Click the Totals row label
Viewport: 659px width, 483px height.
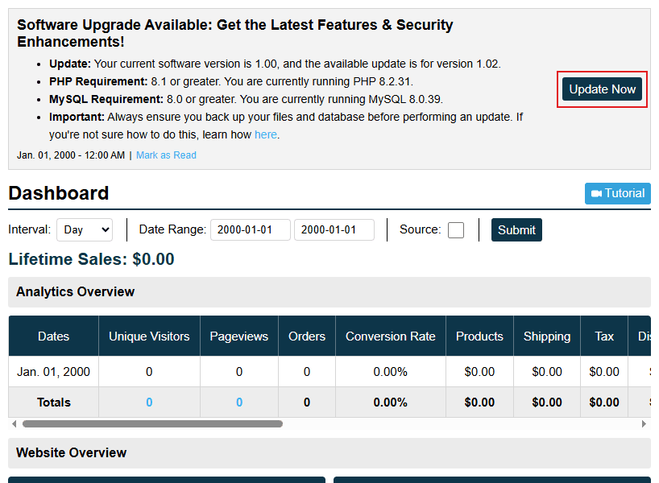coord(54,402)
